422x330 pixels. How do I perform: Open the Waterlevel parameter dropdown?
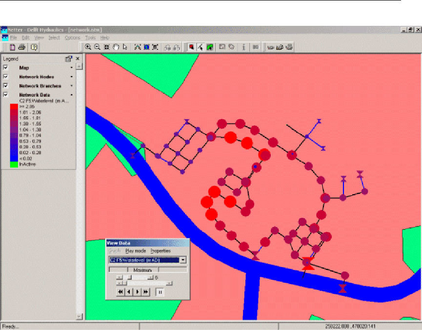[x=183, y=260]
